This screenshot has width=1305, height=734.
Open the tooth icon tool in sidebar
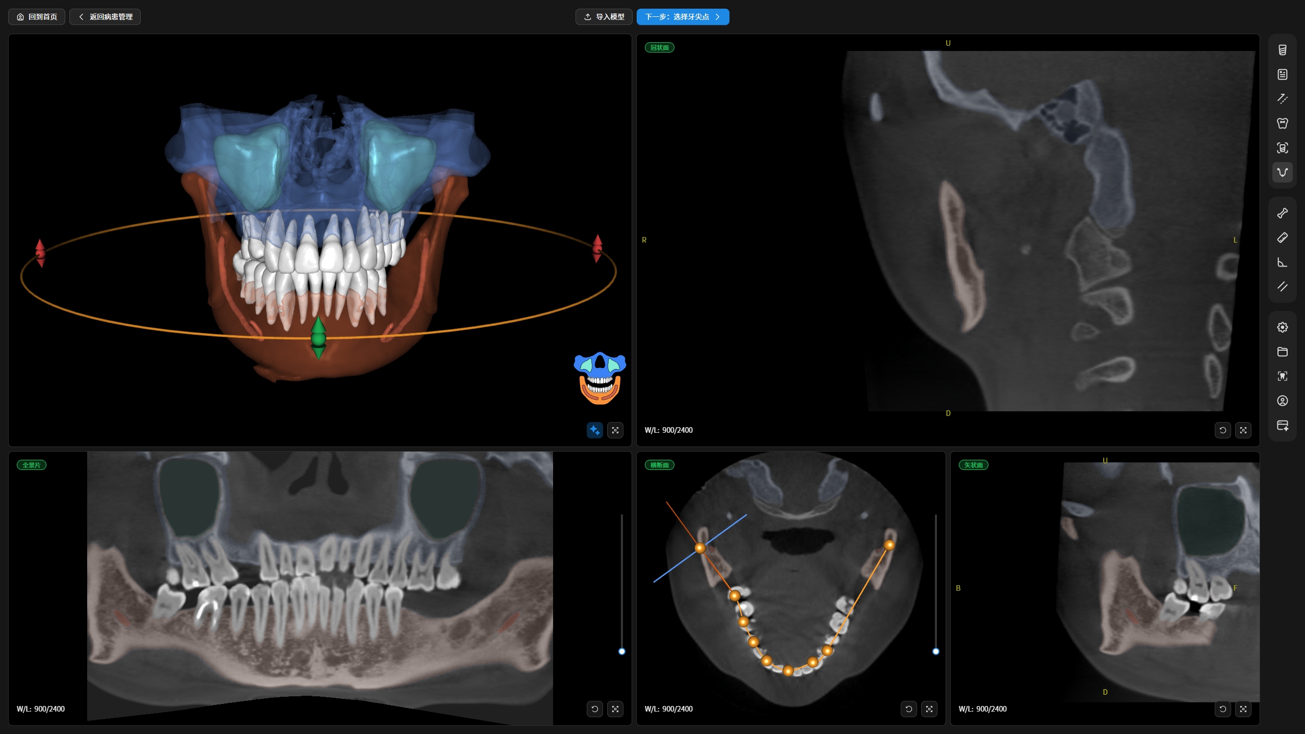[1282, 123]
